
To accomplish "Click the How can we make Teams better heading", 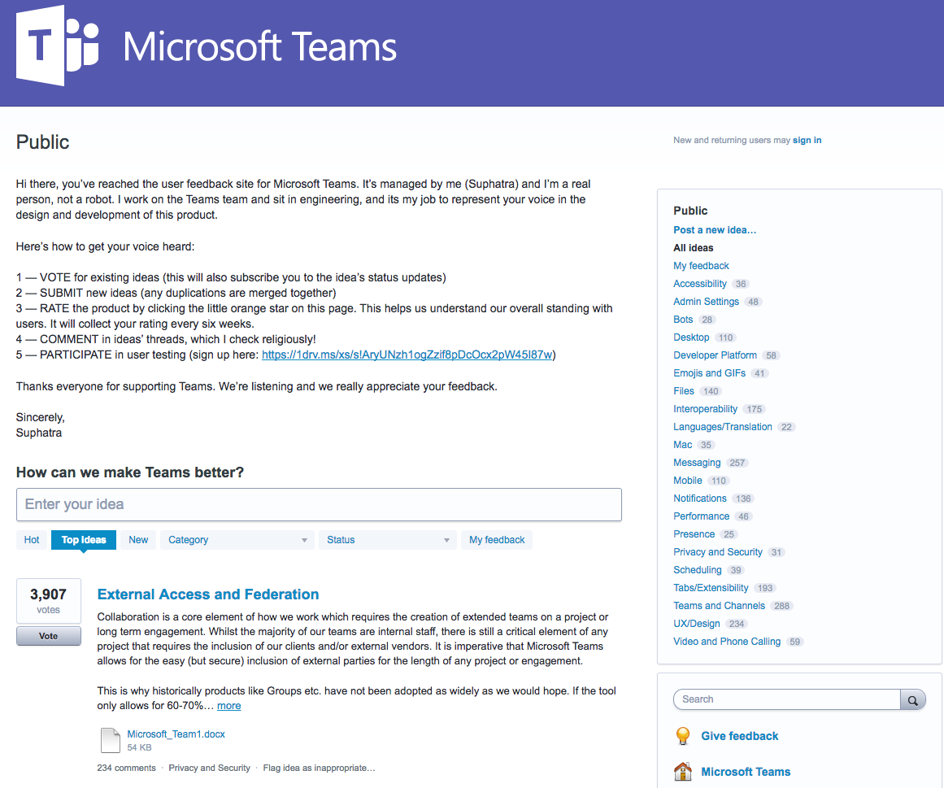I will pyautogui.click(x=129, y=472).
